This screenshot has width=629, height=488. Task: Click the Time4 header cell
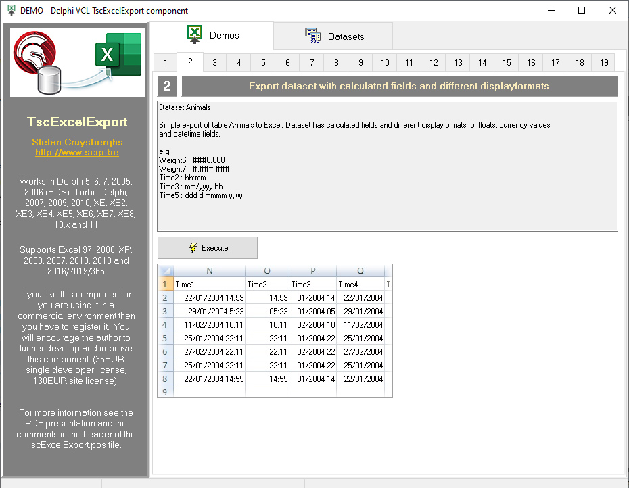pos(360,285)
